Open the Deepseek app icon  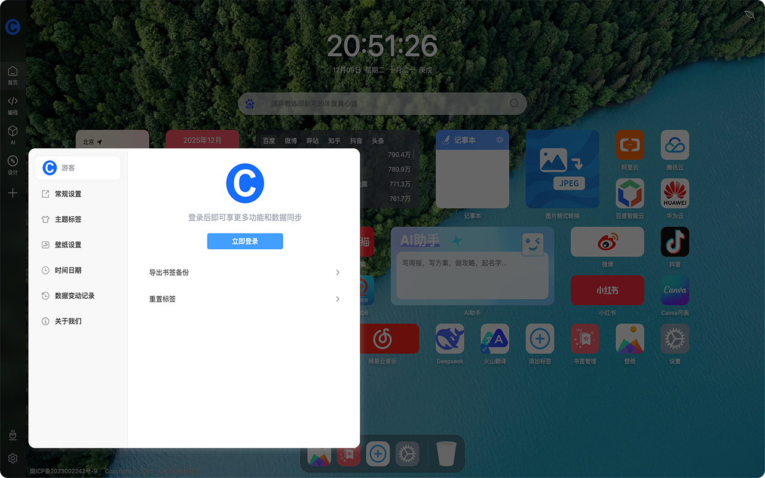click(449, 339)
